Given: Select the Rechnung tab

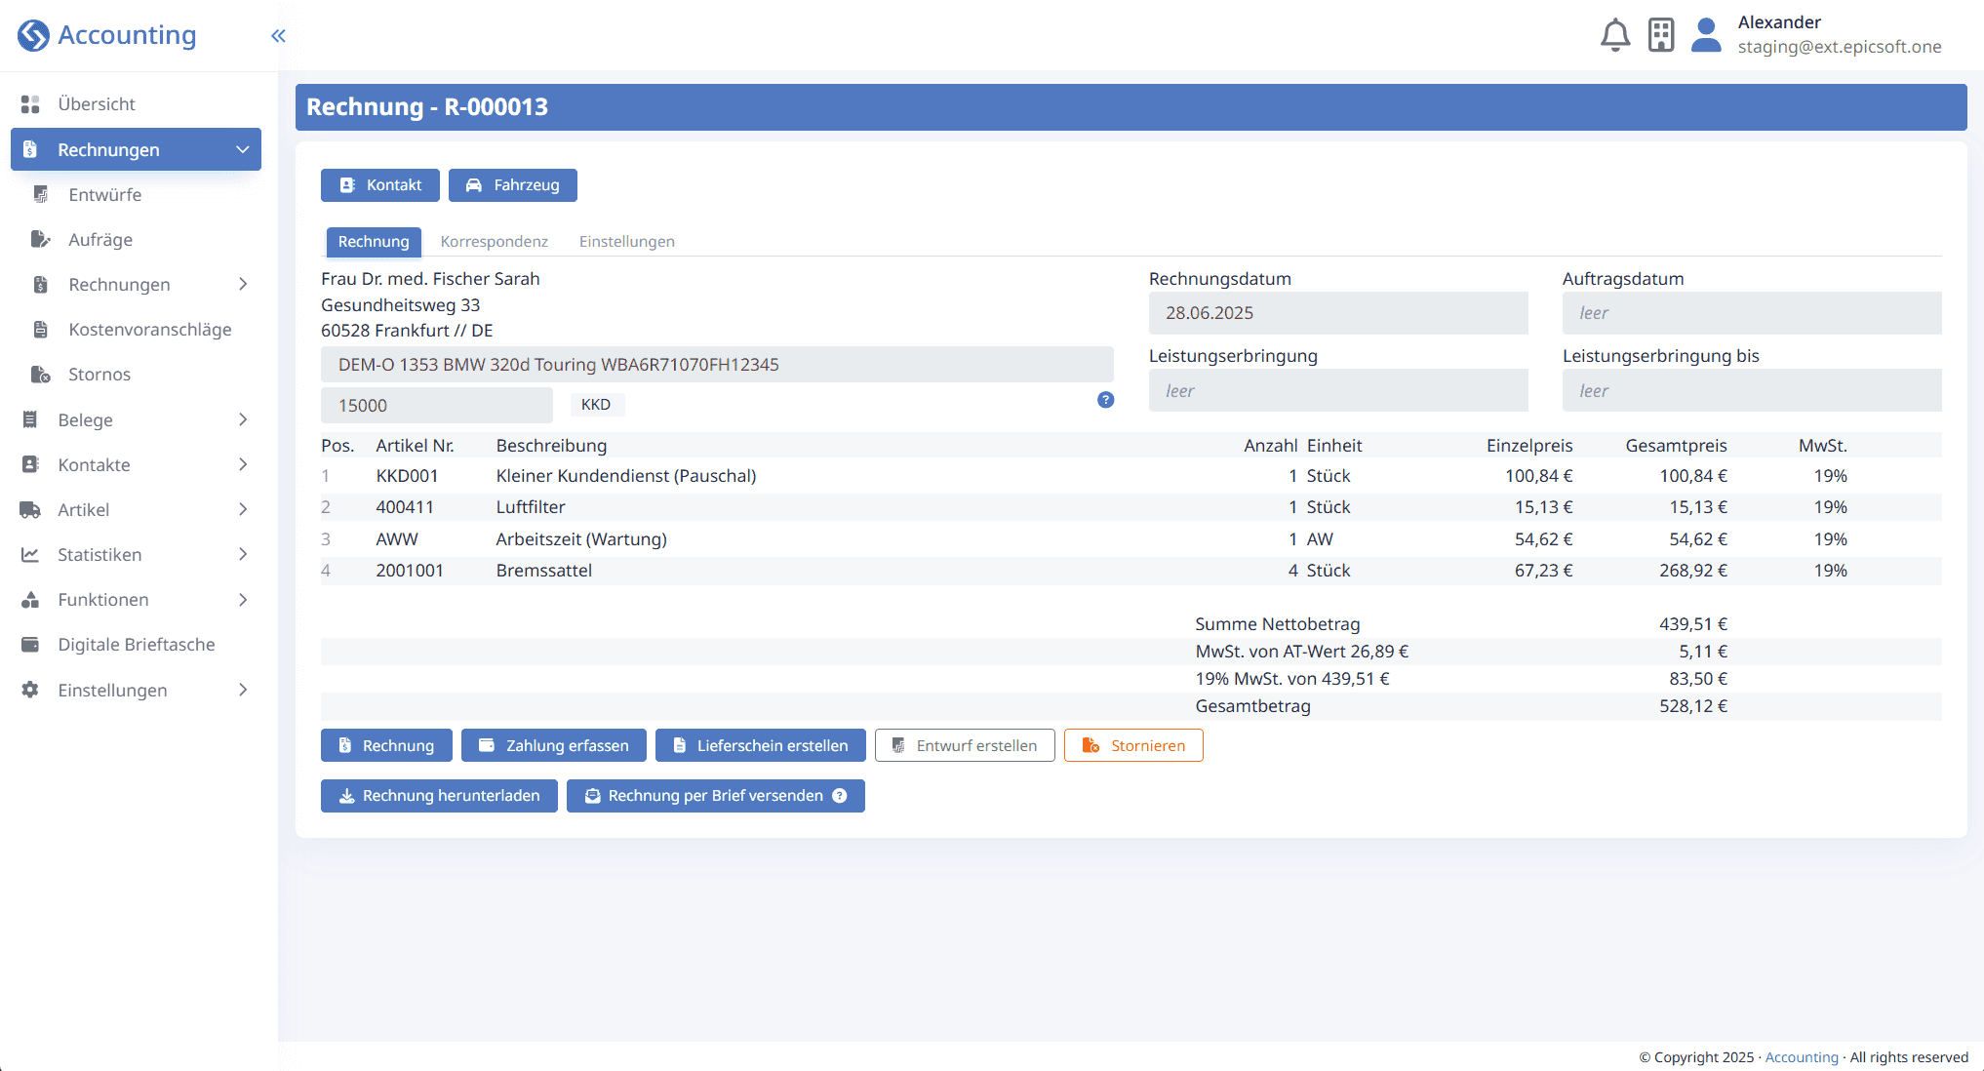Looking at the screenshot, I should [x=374, y=241].
